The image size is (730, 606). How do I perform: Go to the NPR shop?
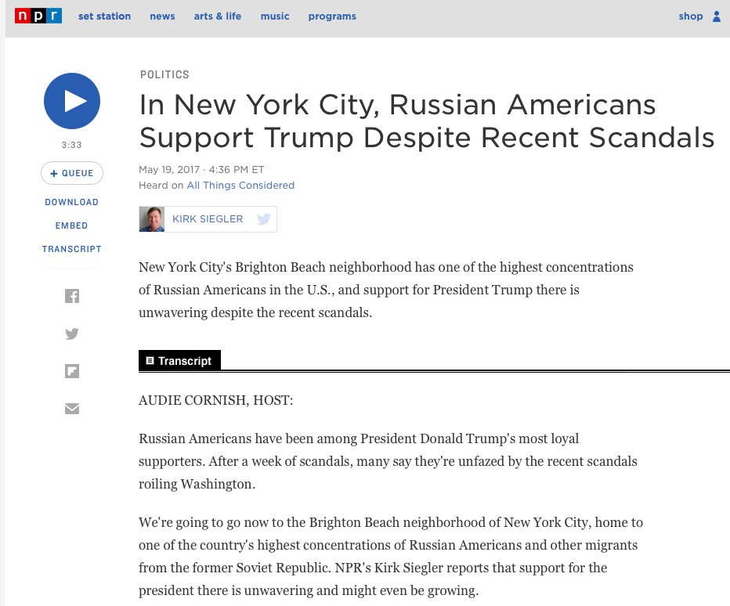coord(690,16)
